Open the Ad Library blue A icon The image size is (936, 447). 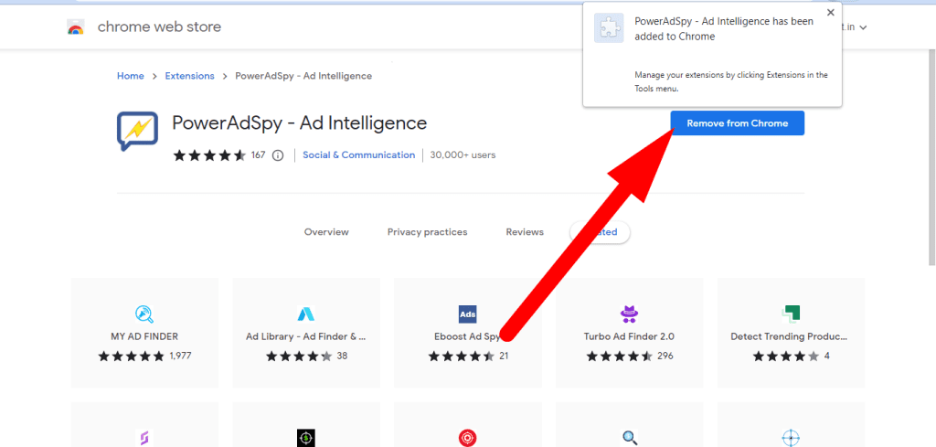pos(305,314)
